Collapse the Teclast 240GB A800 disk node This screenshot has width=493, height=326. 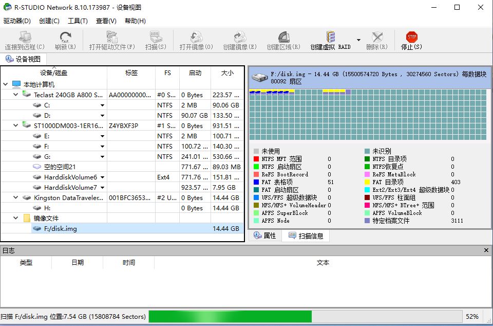pos(15,95)
